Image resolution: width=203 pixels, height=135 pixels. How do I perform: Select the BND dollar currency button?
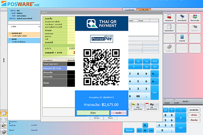click(x=138, y=107)
